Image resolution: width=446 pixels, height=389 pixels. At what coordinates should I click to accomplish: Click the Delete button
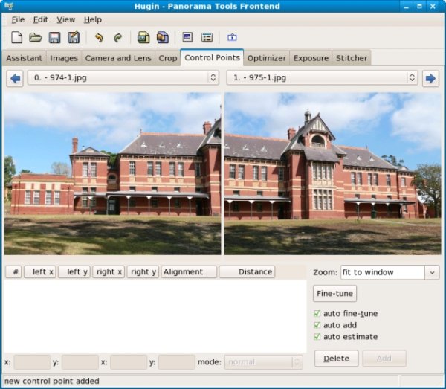(x=336, y=359)
